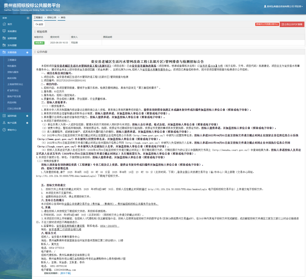Viewport: 306px width, 279px height.
Task: Collapse the 交易信息 menu section
Action: click(x=27, y=52)
